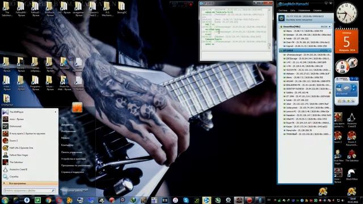Launch Half-Life 2 Episode One
This screenshot has width=363, height=204.
tap(30, 148)
